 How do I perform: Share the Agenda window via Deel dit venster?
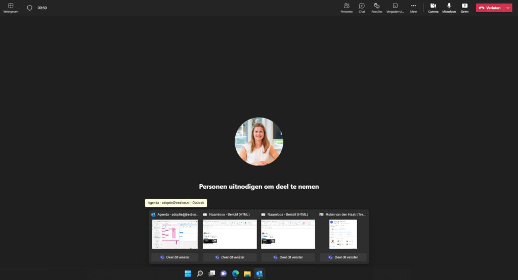[175, 257]
